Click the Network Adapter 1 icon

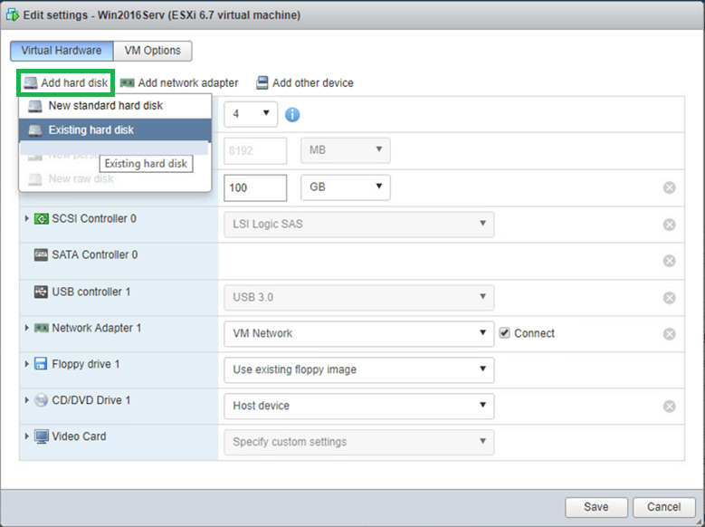click(42, 328)
